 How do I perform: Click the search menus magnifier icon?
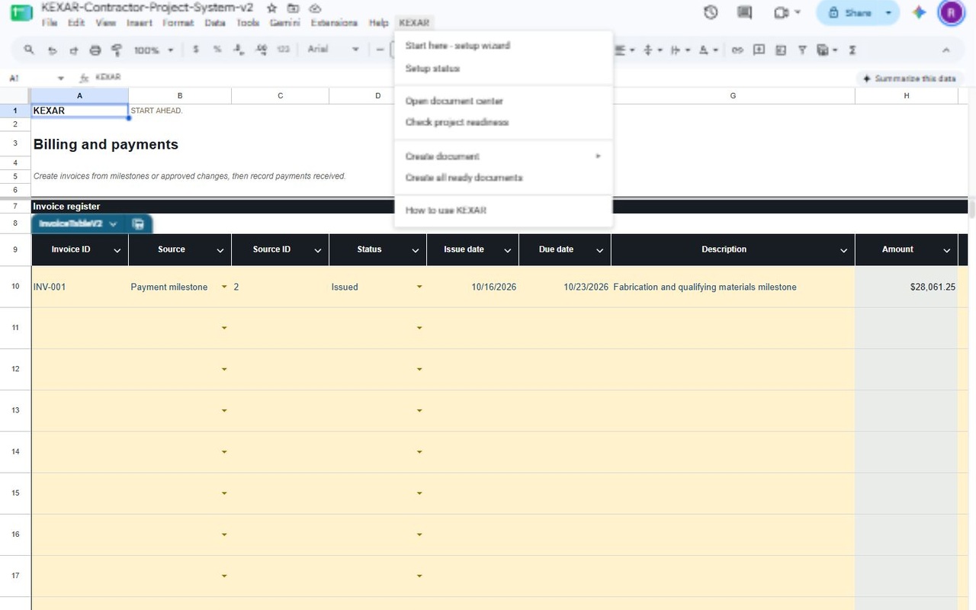tap(29, 50)
